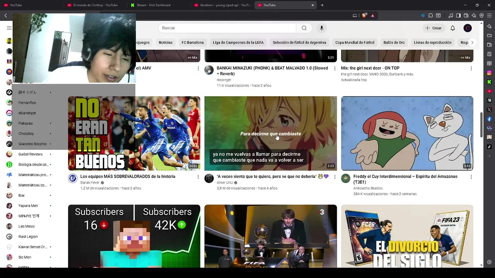
Task: Click the music note media control icon
Action: click(x=451, y=15)
